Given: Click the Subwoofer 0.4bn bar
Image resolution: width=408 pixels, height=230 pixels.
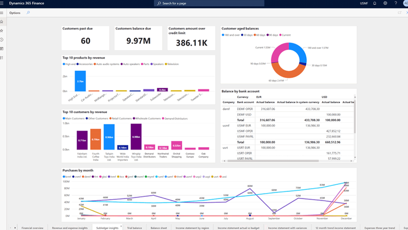Looking at the screenshot, I should pos(162,90).
